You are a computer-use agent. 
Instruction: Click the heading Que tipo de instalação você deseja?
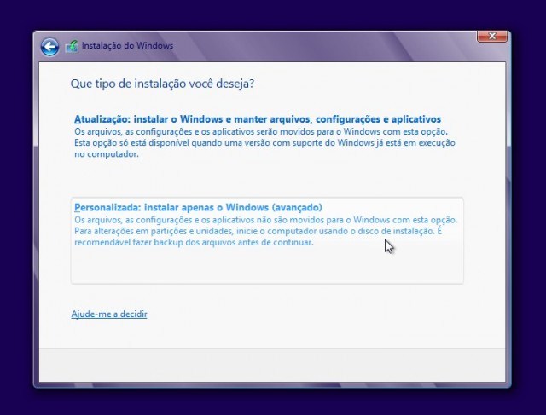tap(162, 84)
